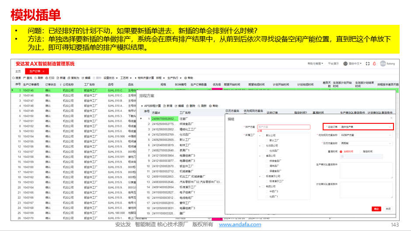The image size is (411, 231).
Task: Open notifications with the red bell icon
Action: coord(374,64)
